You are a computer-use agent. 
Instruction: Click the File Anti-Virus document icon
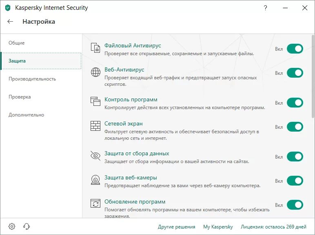(95, 48)
